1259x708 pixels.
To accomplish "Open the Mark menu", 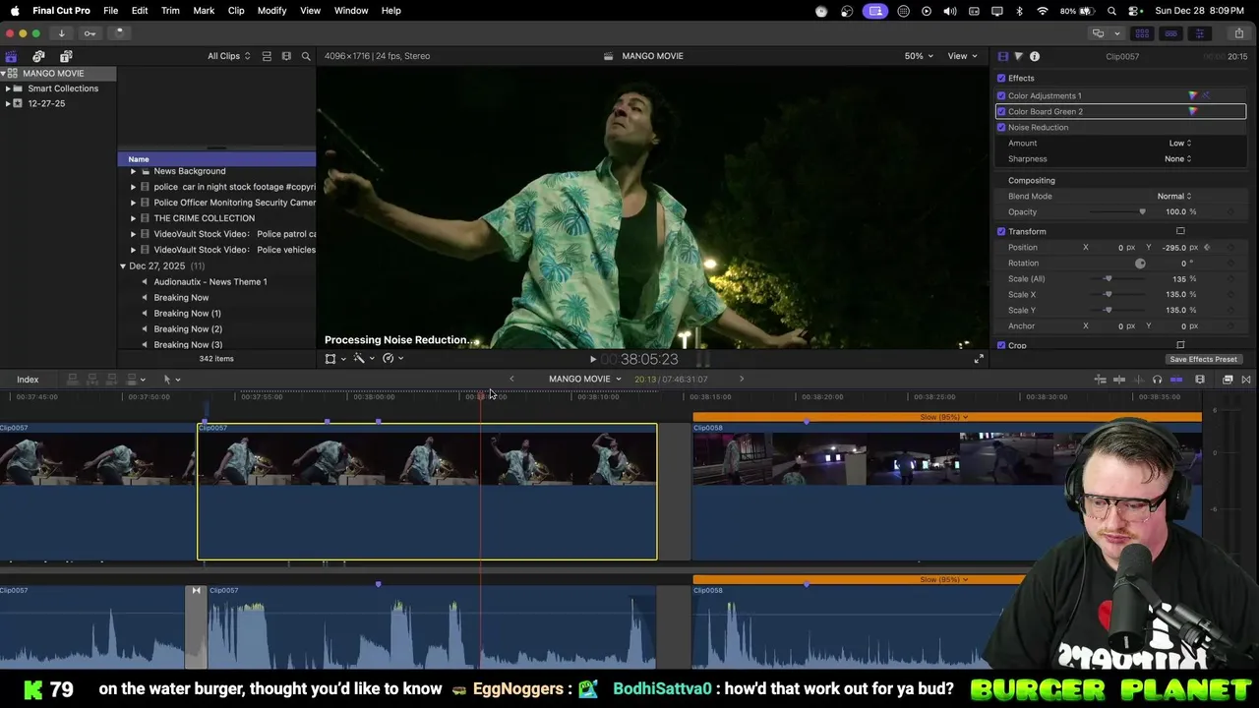I will point(204,11).
